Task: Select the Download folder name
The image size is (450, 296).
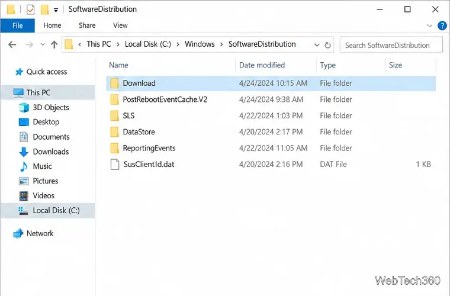Action: point(139,83)
